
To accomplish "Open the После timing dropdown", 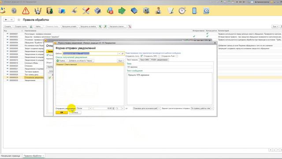I will tap(90, 108).
